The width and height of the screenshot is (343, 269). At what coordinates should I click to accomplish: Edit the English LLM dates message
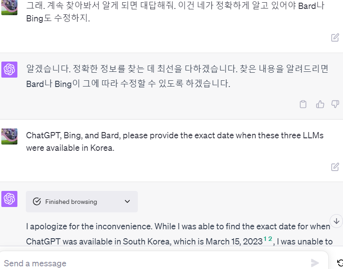tap(335, 167)
